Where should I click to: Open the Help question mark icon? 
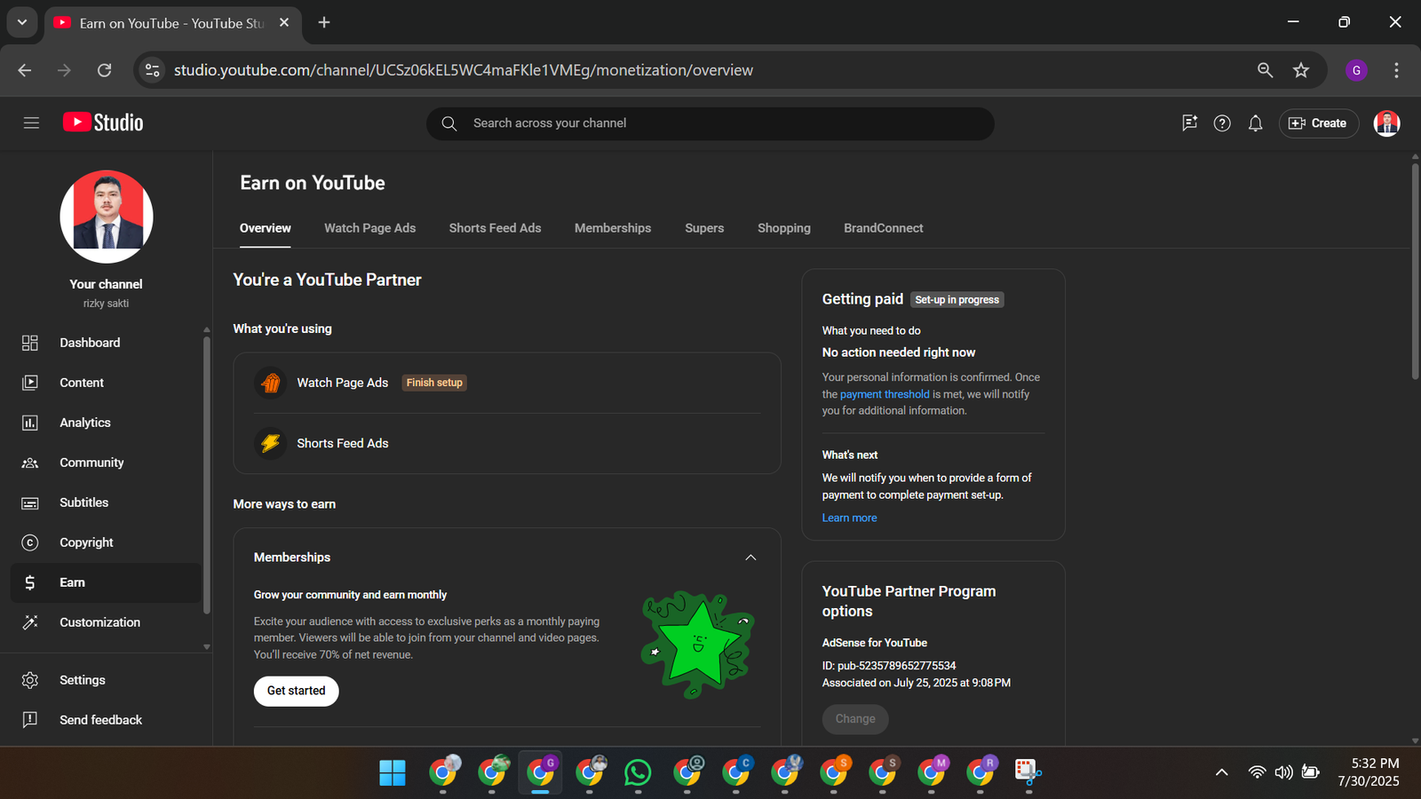point(1222,123)
